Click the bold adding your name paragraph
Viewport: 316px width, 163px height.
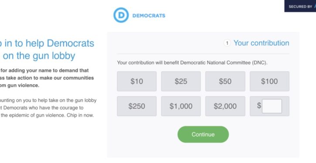[x=47, y=78]
